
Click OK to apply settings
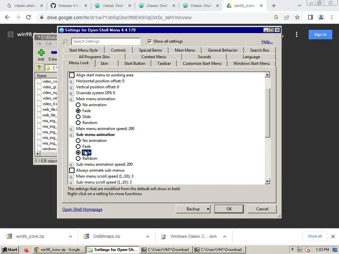click(x=229, y=209)
